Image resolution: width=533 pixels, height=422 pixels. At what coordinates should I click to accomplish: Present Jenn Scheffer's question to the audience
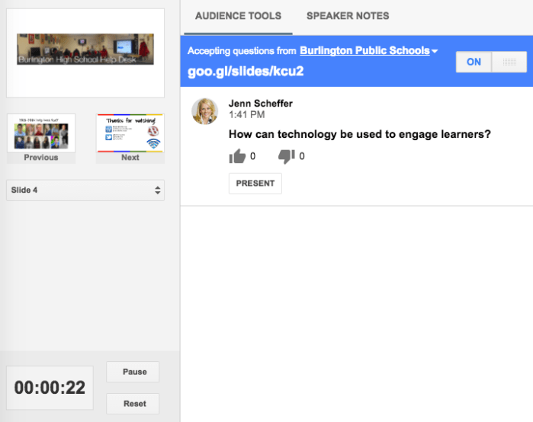[255, 184]
